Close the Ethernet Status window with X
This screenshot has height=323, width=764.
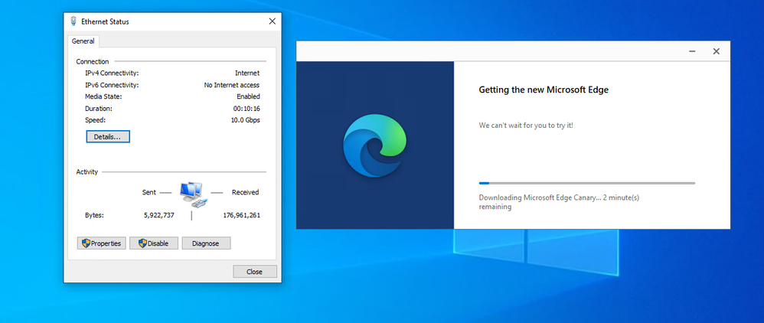[272, 21]
